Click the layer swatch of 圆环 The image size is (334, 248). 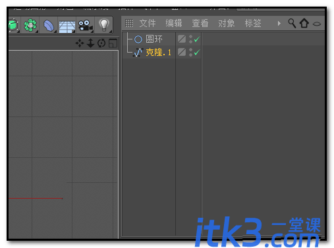point(182,39)
